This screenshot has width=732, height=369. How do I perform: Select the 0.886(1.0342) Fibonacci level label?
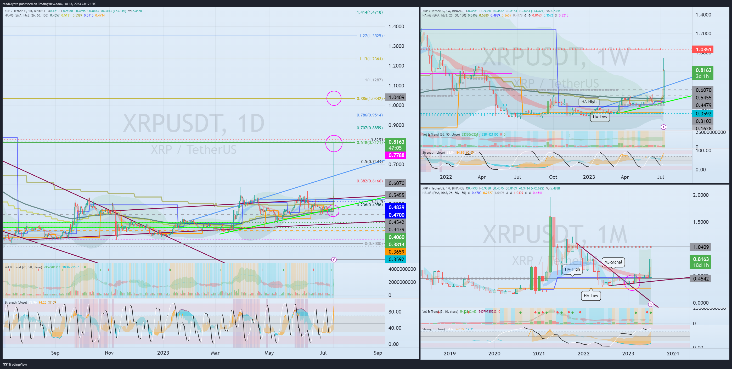coord(370,99)
